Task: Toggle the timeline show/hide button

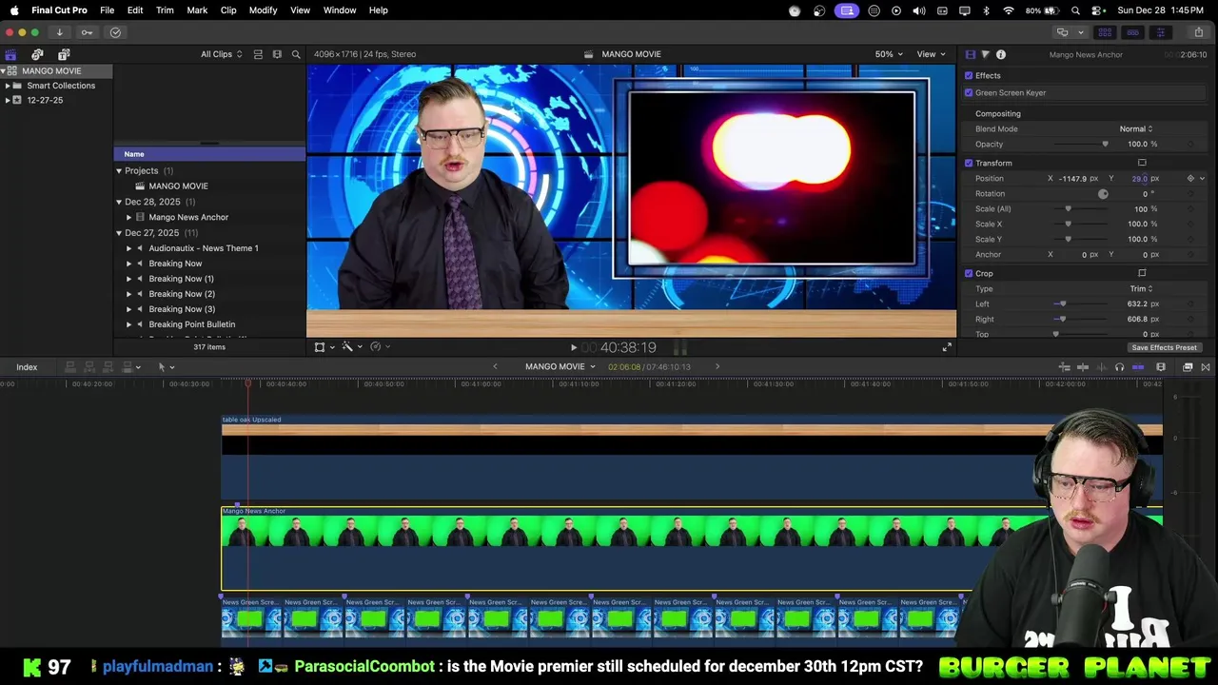Action: tap(1132, 32)
